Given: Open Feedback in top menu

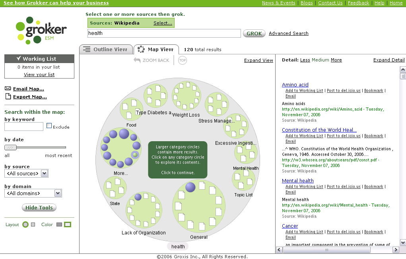Looking at the screenshot, I should coord(358,3).
